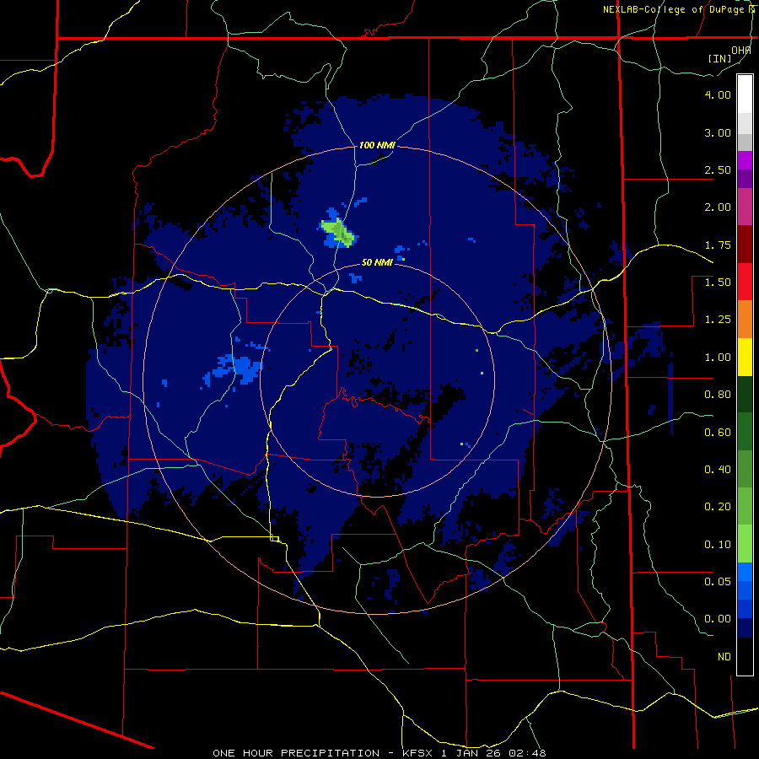759x759 pixels.
Task: Click the bright red 1.50 legend swatch
Action: [745, 282]
